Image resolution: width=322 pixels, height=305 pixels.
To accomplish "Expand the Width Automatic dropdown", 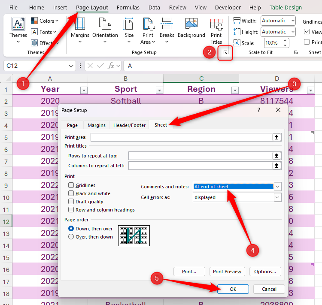I will tap(292, 21).
